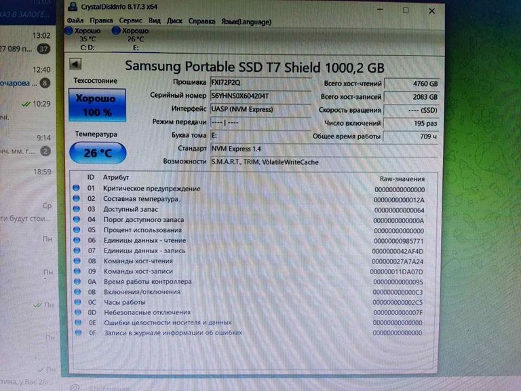The height and width of the screenshot is (391, 521).
Task: Click status dot for Небезопасные отключения row
Action: coord(78,312)
